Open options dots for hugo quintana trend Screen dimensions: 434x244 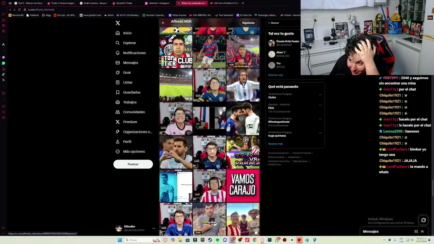tap(320, 133)
